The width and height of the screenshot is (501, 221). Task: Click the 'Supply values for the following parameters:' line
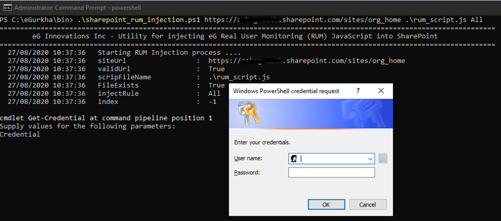click(88, 126)
